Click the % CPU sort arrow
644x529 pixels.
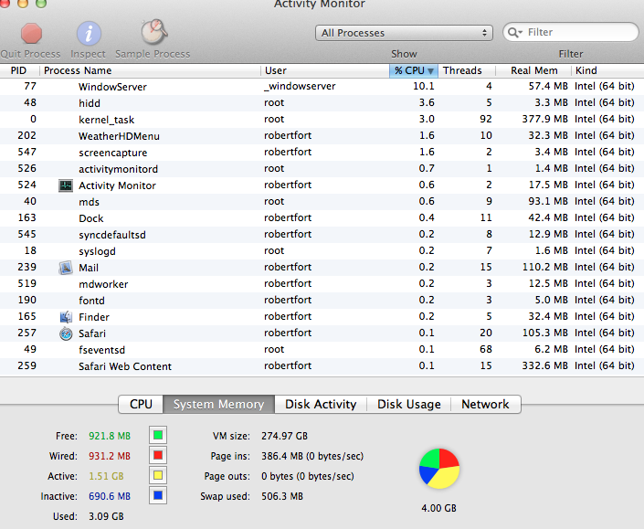point(430,71)
